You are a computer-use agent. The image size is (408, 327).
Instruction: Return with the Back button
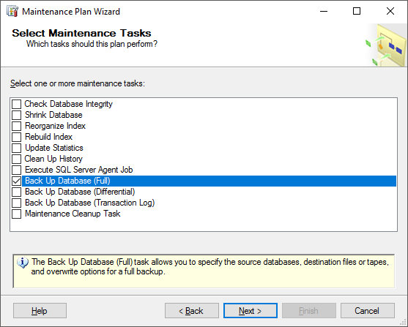coord(192,311)
